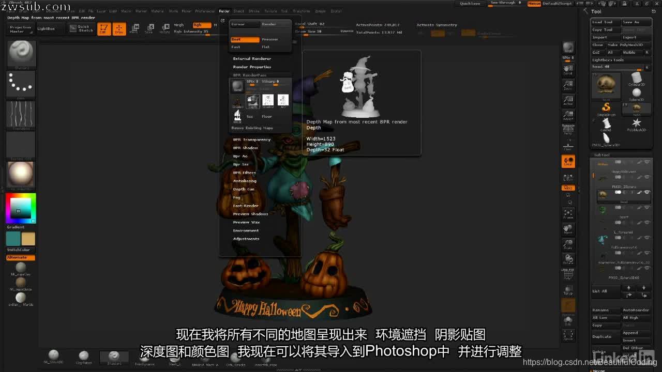Open the alpha selector thumbnail

pos(21,114)
